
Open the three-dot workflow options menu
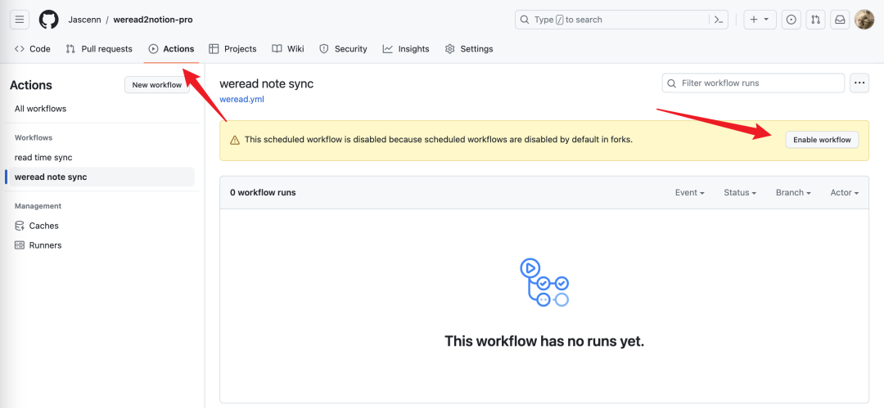click(859, 83)
